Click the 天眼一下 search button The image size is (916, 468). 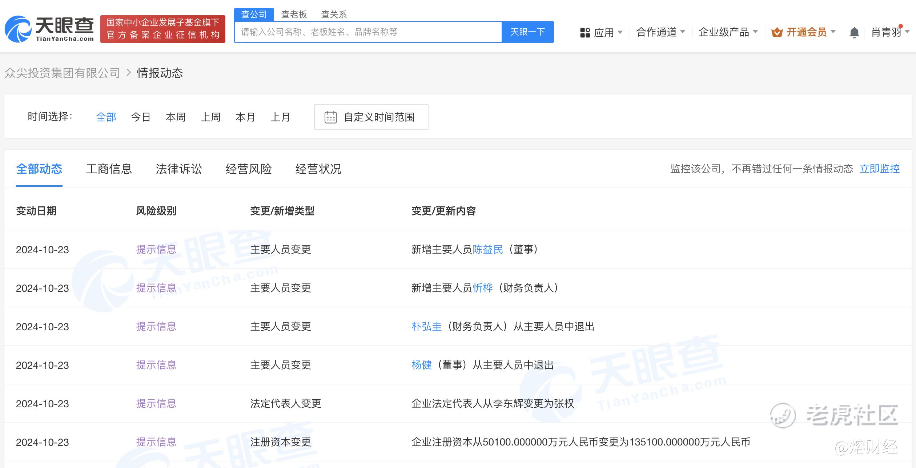point(527,32)
